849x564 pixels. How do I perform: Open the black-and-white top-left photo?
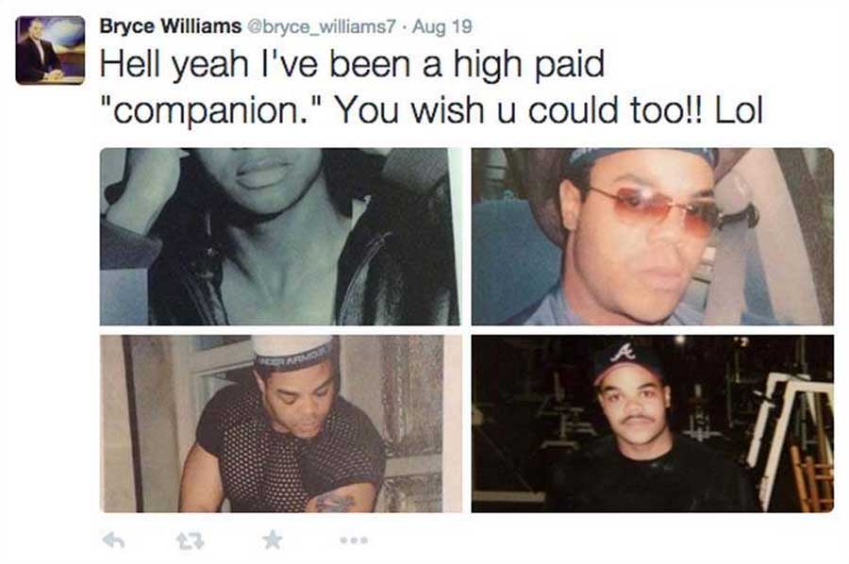pos(280,237)
